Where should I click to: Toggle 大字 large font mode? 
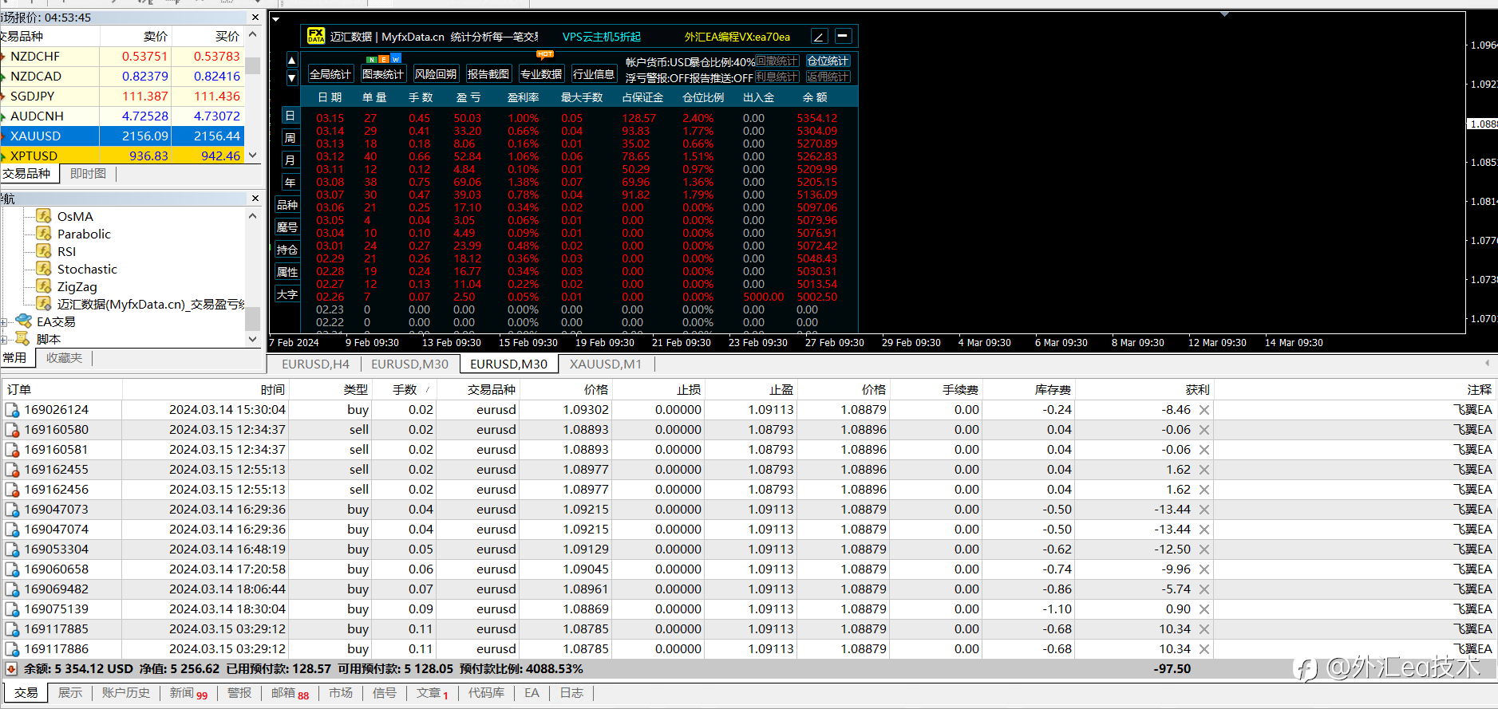click(x=287, y=294)
